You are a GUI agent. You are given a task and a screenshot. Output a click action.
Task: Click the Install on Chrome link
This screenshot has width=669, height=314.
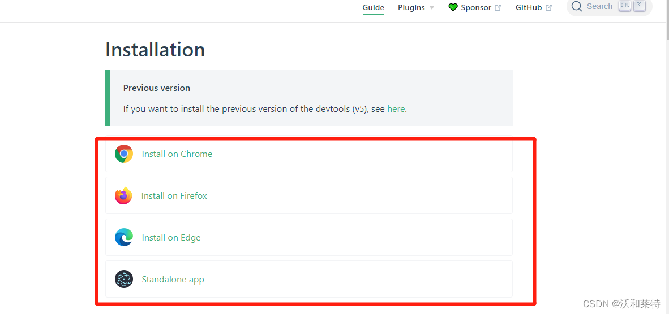point(177,154)
